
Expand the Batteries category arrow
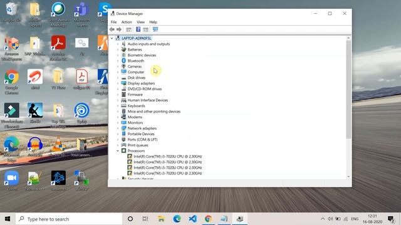tap(118, 49)
